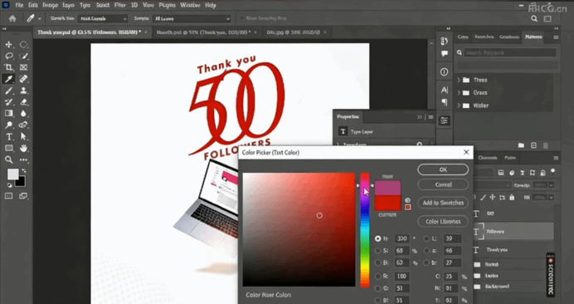Open the Fill dropdown arrow in Layers
574x304 pixels.
[x=551, y=198]
